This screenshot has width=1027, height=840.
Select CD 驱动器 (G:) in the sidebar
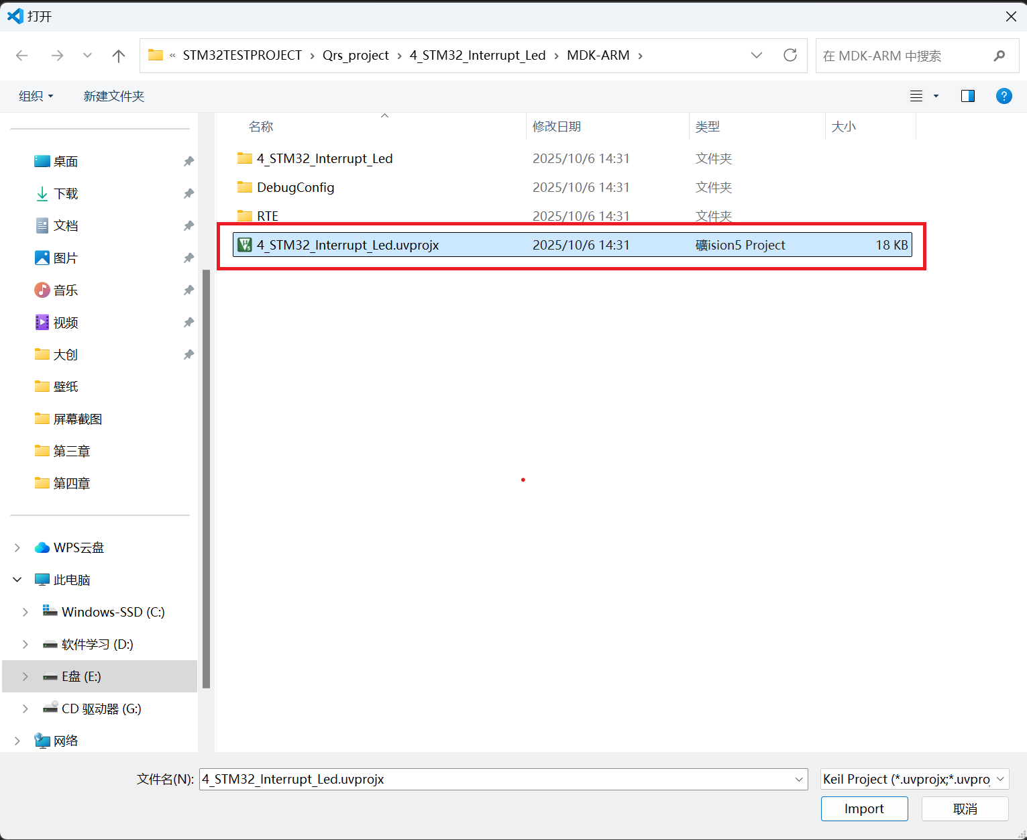point(101,708)
